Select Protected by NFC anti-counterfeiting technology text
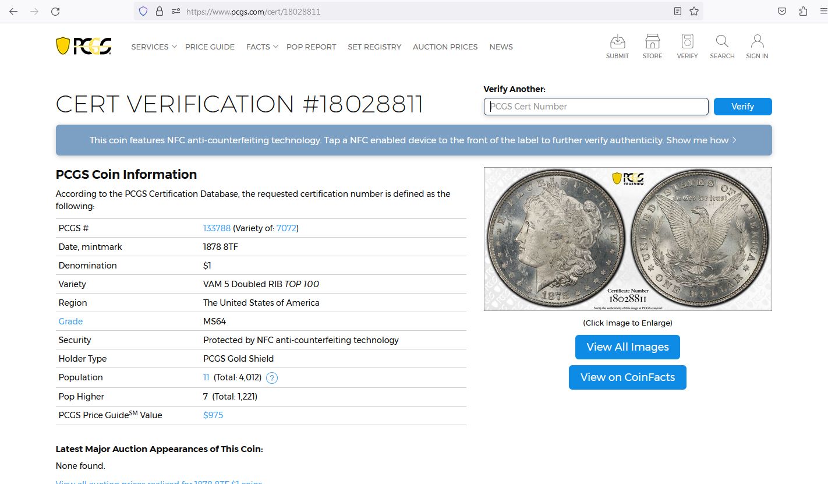Viewport: 828px width, 484px height. tap(301, 340)
